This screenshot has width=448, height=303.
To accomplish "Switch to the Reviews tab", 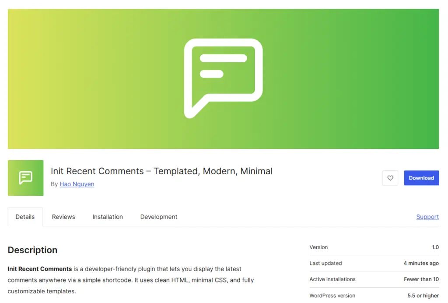I will point(63,217).
